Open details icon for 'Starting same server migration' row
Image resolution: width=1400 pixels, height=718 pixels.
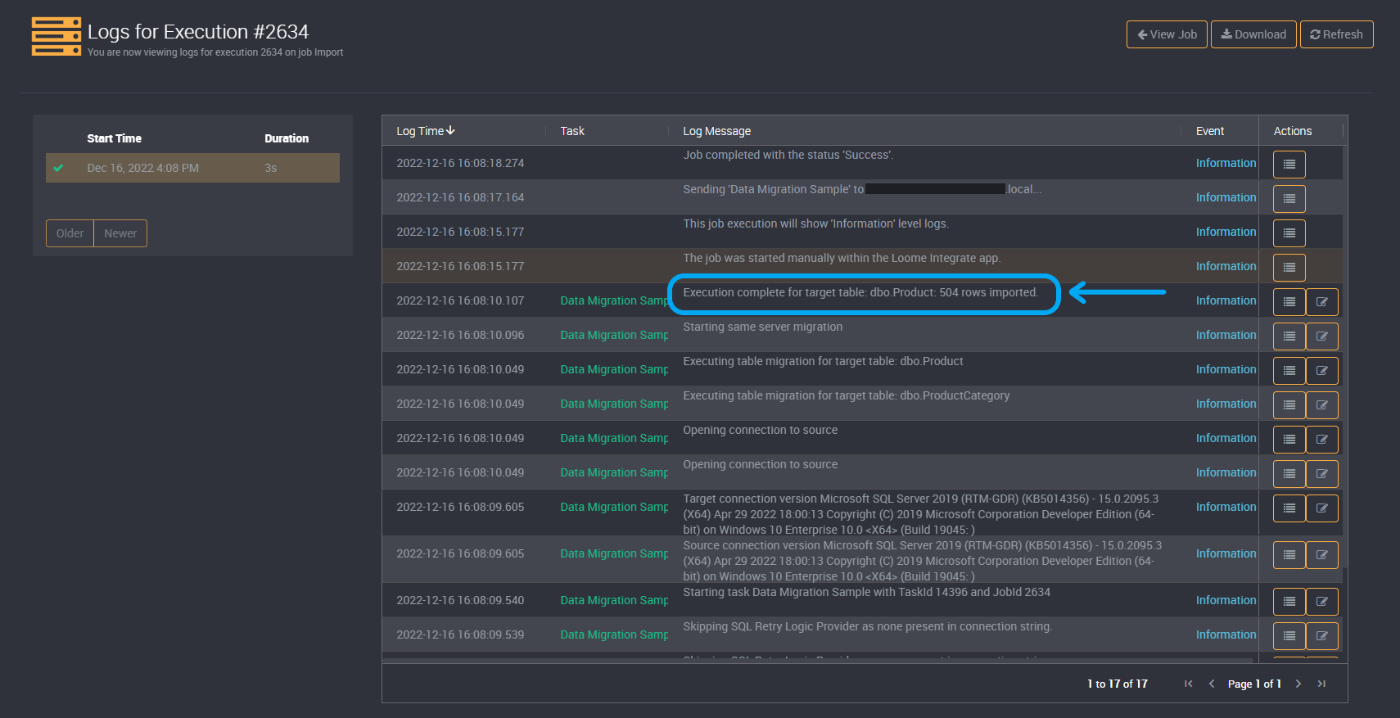(1289, 336)
